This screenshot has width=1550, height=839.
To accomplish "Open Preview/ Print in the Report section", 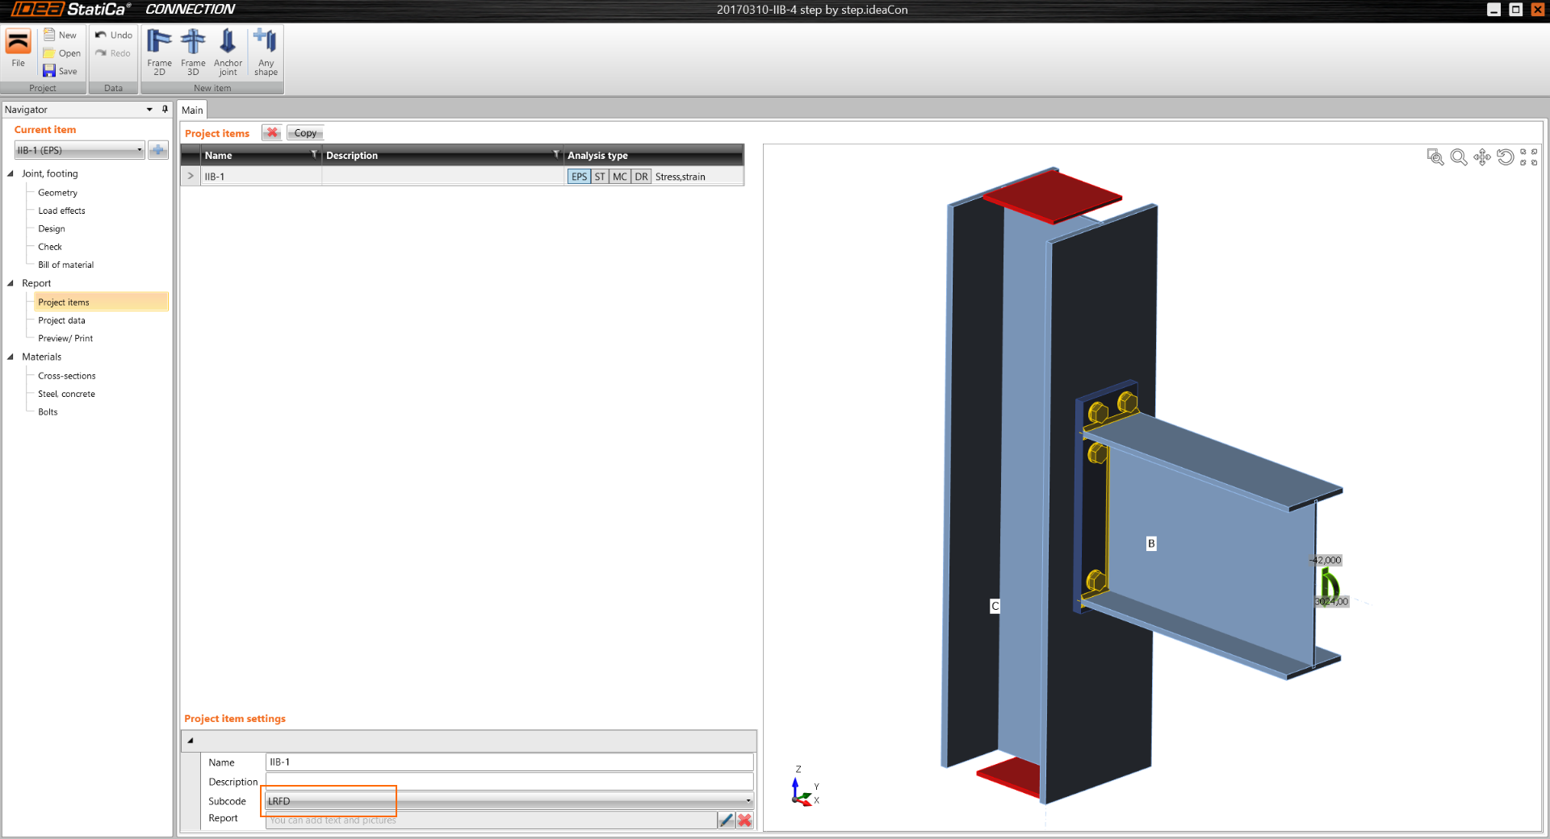I will (65, 339).
